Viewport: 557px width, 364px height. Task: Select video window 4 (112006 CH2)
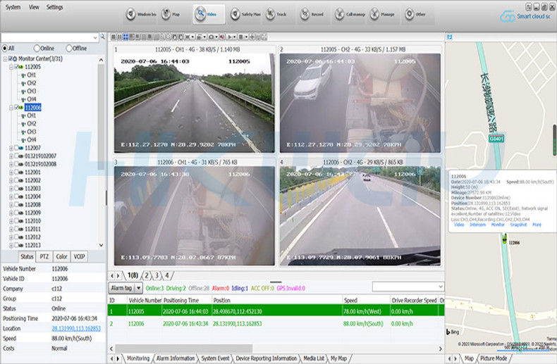(360, 216)
